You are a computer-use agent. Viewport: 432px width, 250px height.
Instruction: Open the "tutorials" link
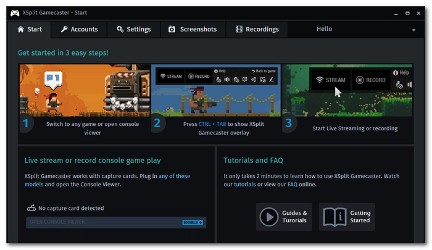coord(244,185)
